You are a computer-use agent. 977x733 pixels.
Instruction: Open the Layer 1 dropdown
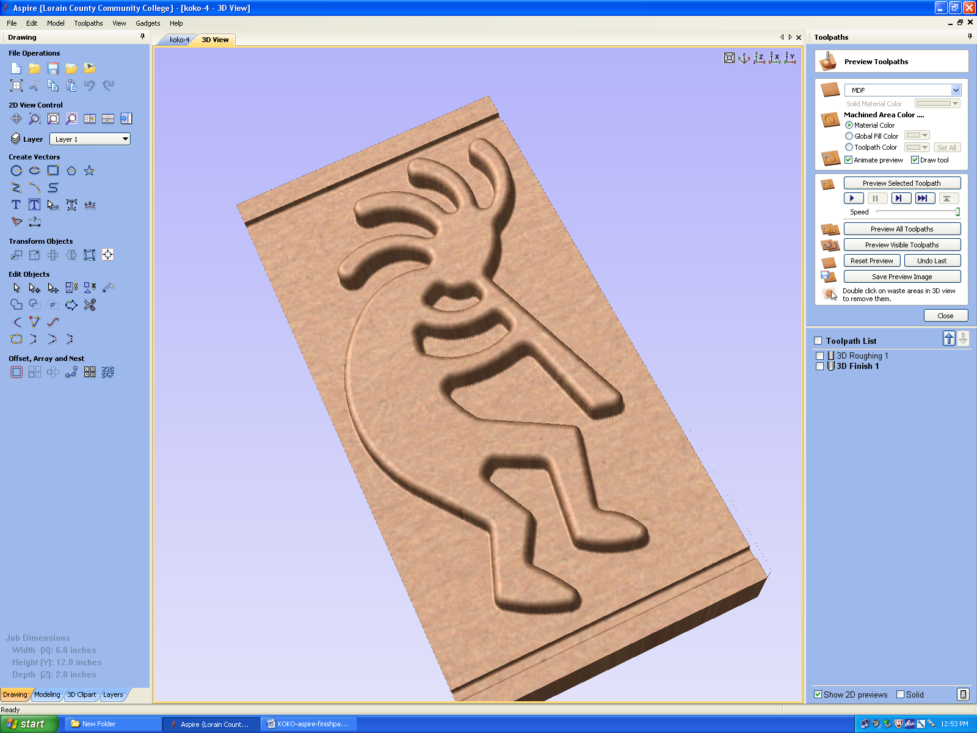(90, 139)
